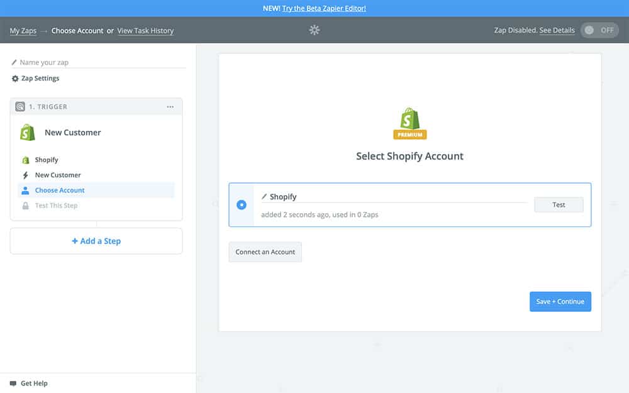Open the trigger step three-dots menu
Screen dimensions: 629x393
(170, 107)
